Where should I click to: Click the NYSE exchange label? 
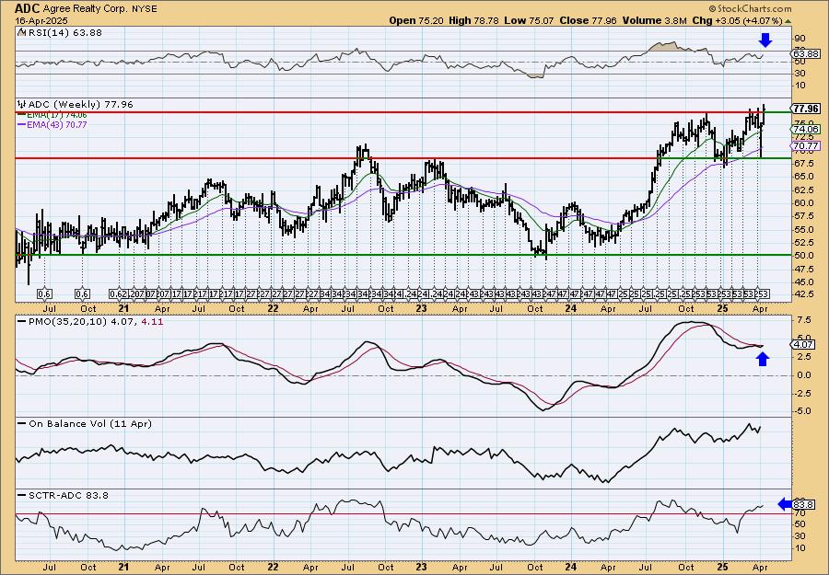pyautogui.click(x=145, y=9)
